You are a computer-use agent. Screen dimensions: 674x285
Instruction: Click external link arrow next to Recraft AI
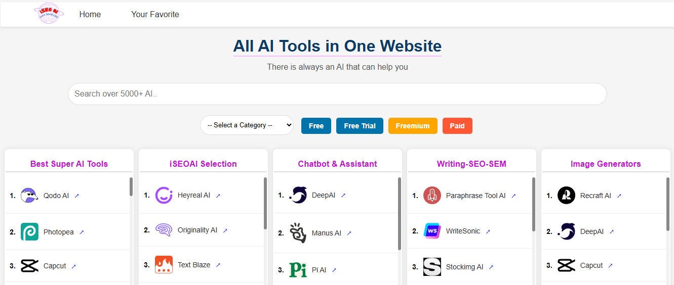619,196
